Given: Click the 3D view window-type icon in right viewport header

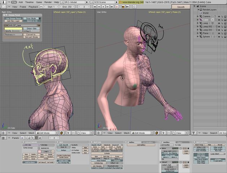Looking at the screenshot, I should pos(99,133).
